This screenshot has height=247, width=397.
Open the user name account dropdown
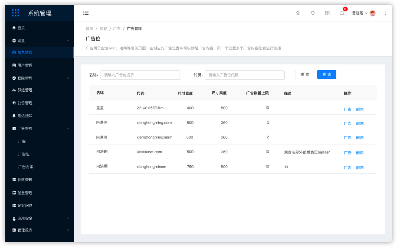(360, 13)
